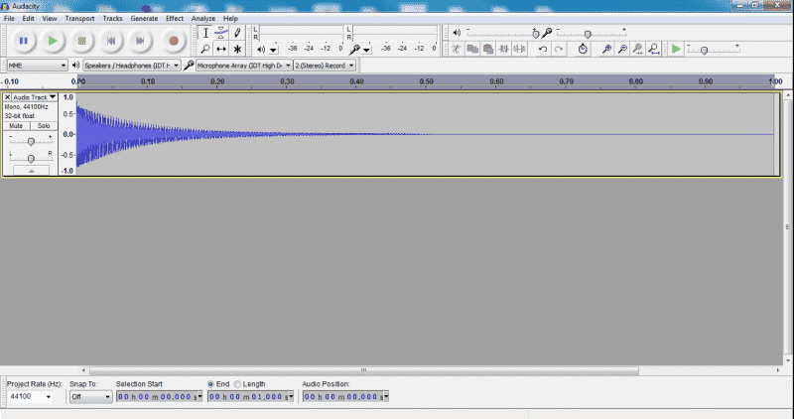Image resolution: width=794 pixels, height=419 pixels.
Task: Click the Selection Start time field
Action: [158, 396]
